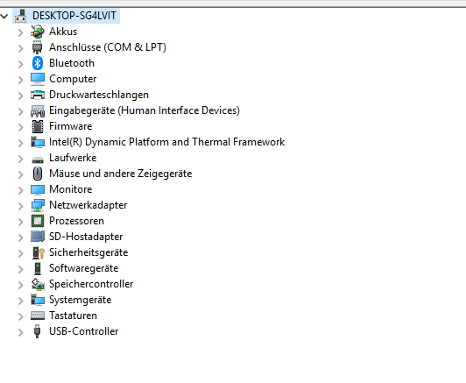
Task: Click the Druckwarteschlangen printer icon
Action: pyautogui.click(x=38, y=95)
